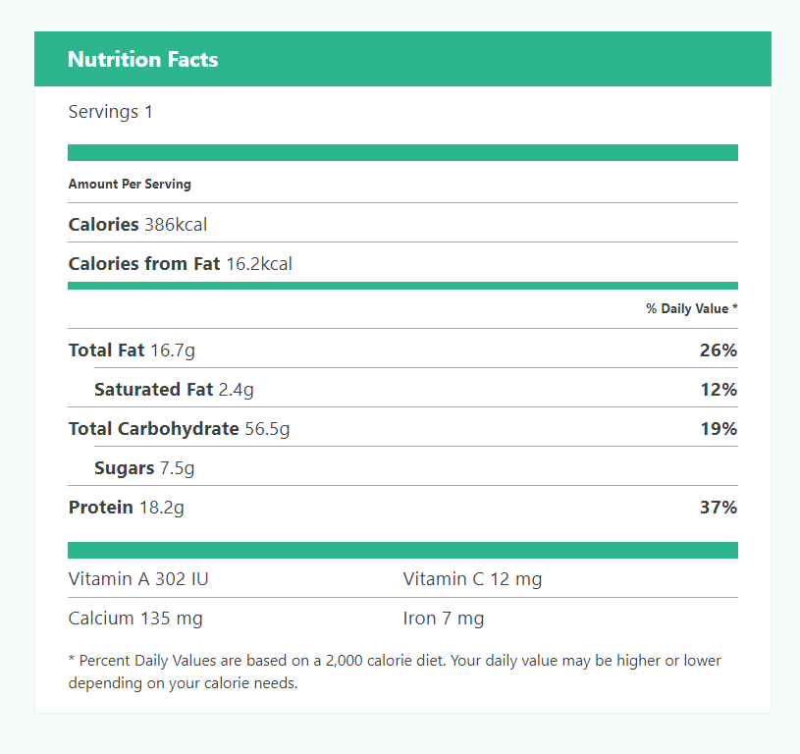Viewport: 800px width, 754px height.
Task: Select the Protein 18.2g label
Action: [x=126, y=508]
